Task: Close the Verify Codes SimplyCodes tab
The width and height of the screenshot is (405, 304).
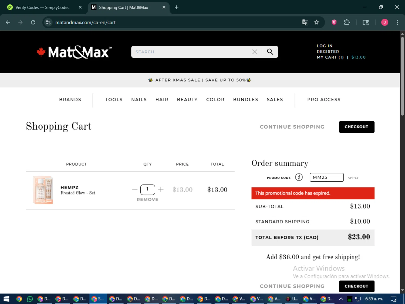Action: pyautogui.click(x=80, y=7)
